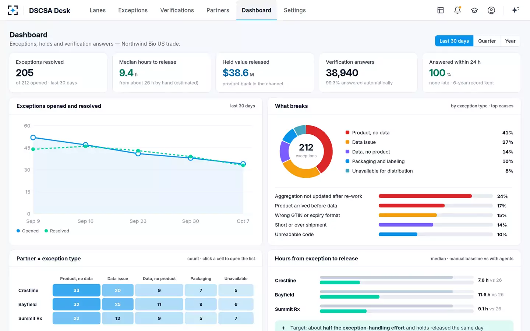Click the orange Data issue swatch
This screenshot has height=331, width=530.
coord(347,142)
